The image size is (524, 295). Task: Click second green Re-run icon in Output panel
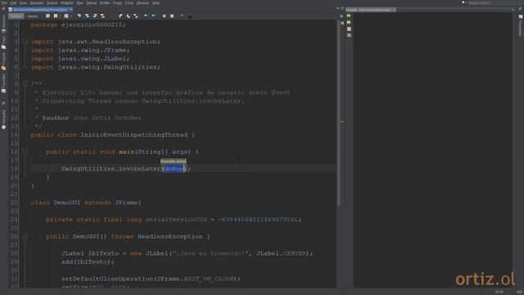pos(349,22)
